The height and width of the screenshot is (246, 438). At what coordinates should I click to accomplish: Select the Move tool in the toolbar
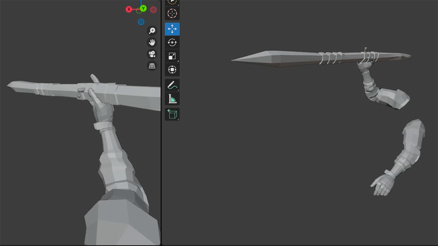tap(172, 30)
